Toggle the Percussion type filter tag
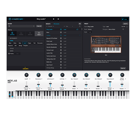Viewport: 136px width, 115px height. (x=40, y=43)
